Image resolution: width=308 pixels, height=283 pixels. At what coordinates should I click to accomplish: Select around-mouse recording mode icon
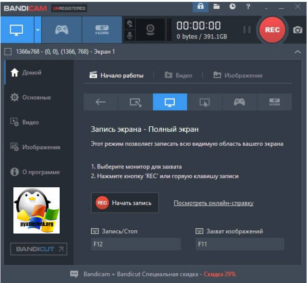[x=205, y=102]
